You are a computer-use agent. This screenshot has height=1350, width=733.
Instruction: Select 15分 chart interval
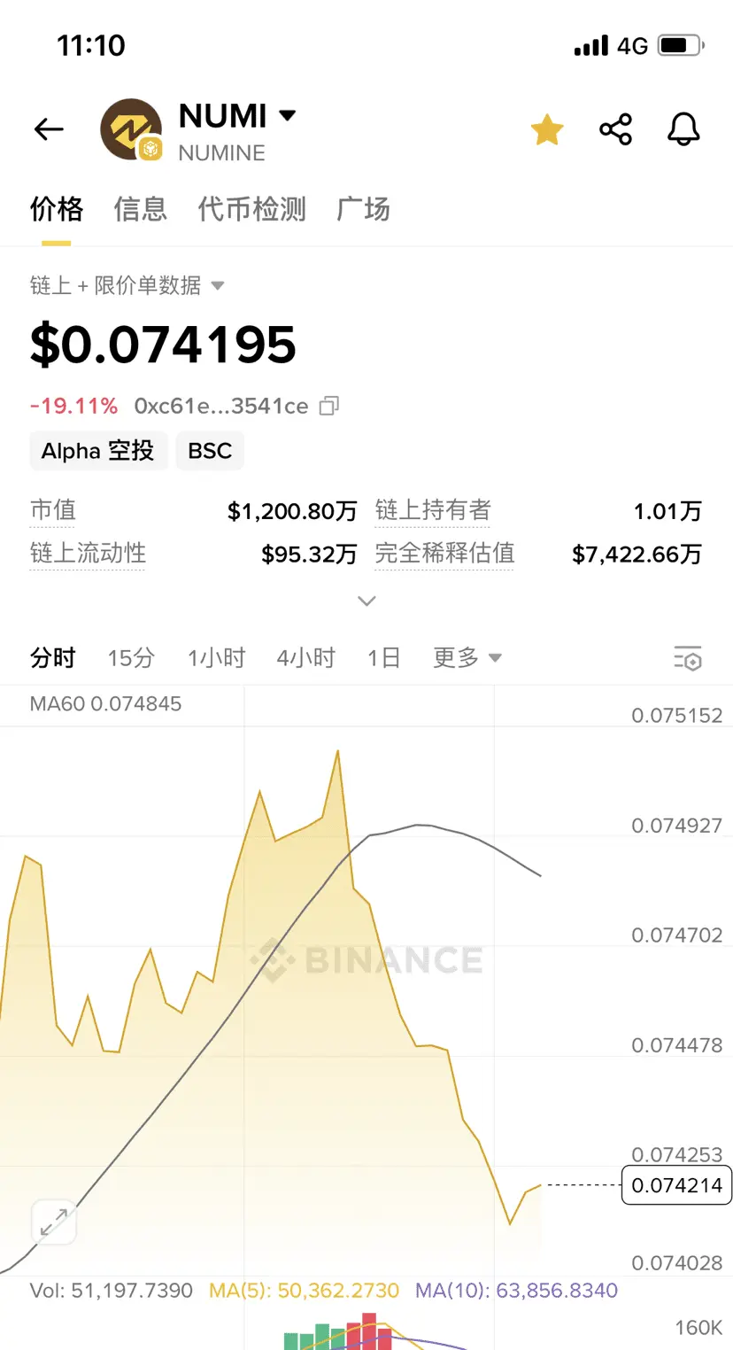click(x=131, y=657)
